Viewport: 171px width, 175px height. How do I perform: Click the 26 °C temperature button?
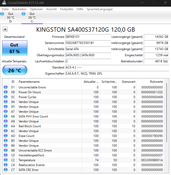pyautogui.click(x=15, y=70)
